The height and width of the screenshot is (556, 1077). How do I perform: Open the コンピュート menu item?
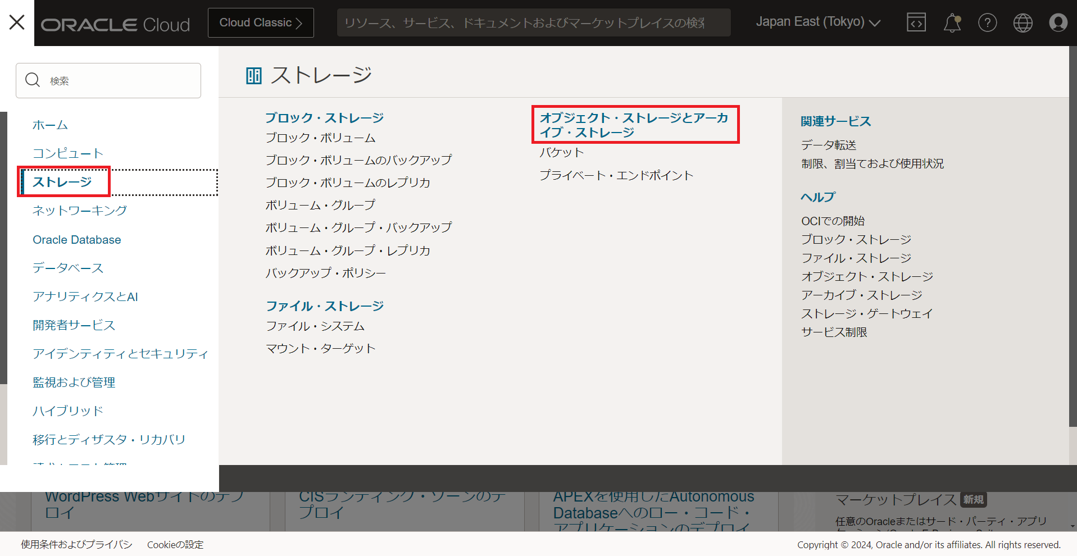point(67,153)
